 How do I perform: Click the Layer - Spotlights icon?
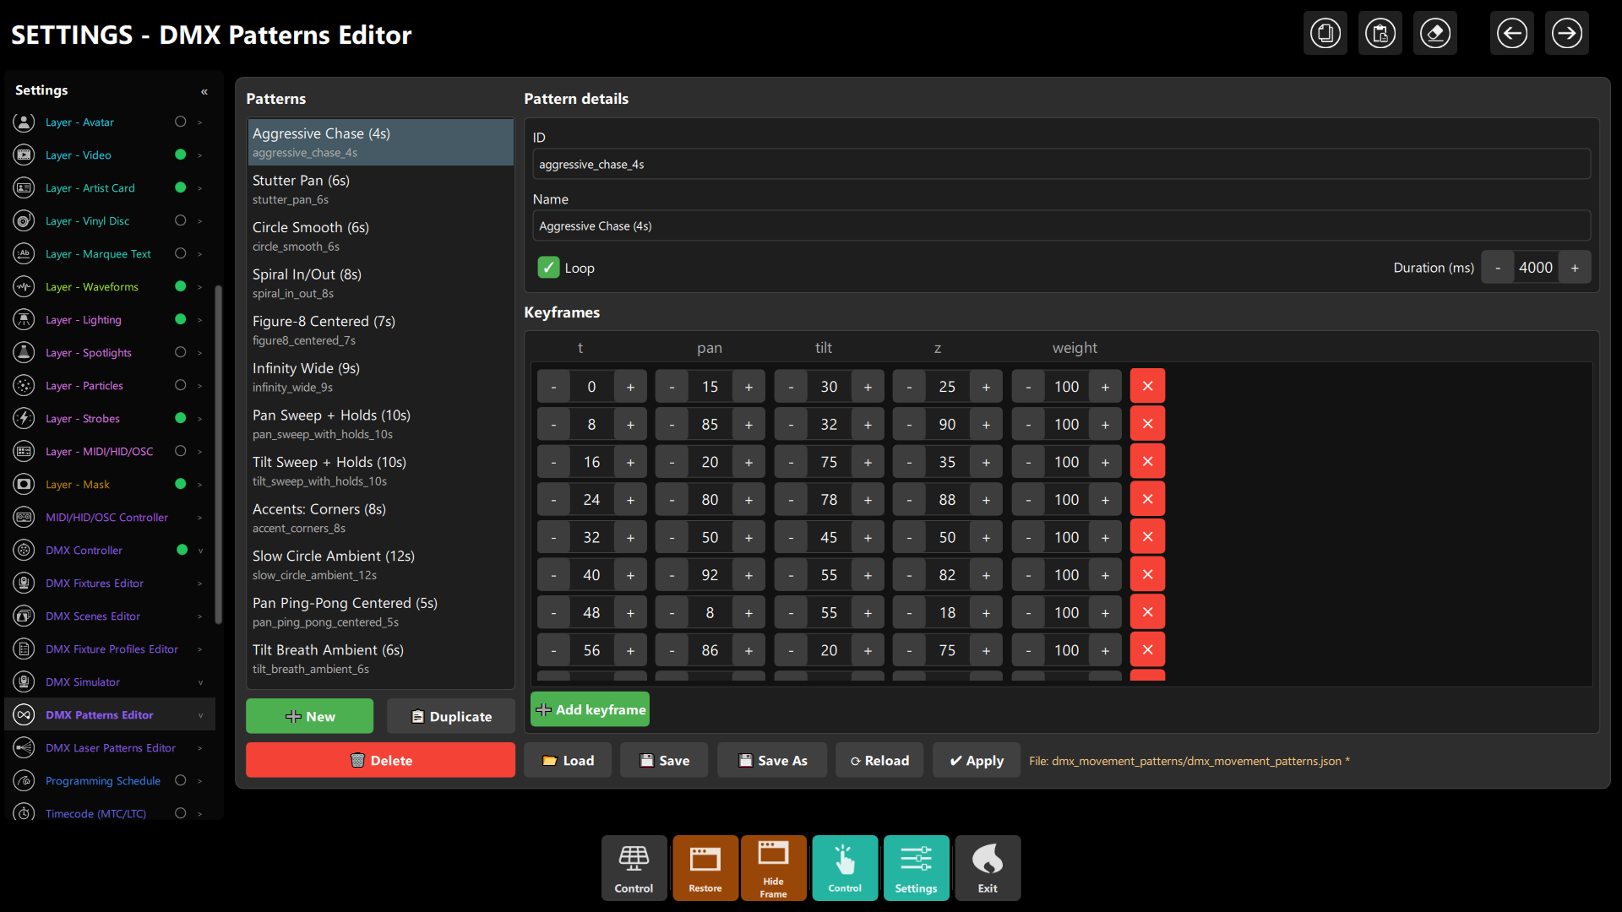pos(24,353)
